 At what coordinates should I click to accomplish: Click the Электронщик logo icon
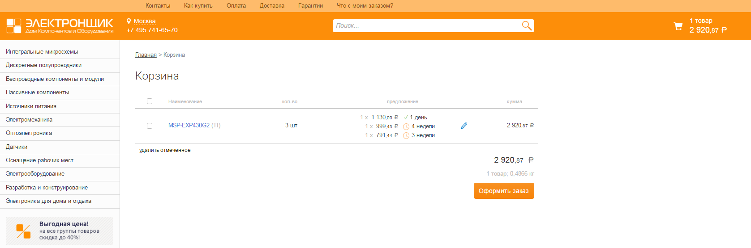[x=14, y=26]
